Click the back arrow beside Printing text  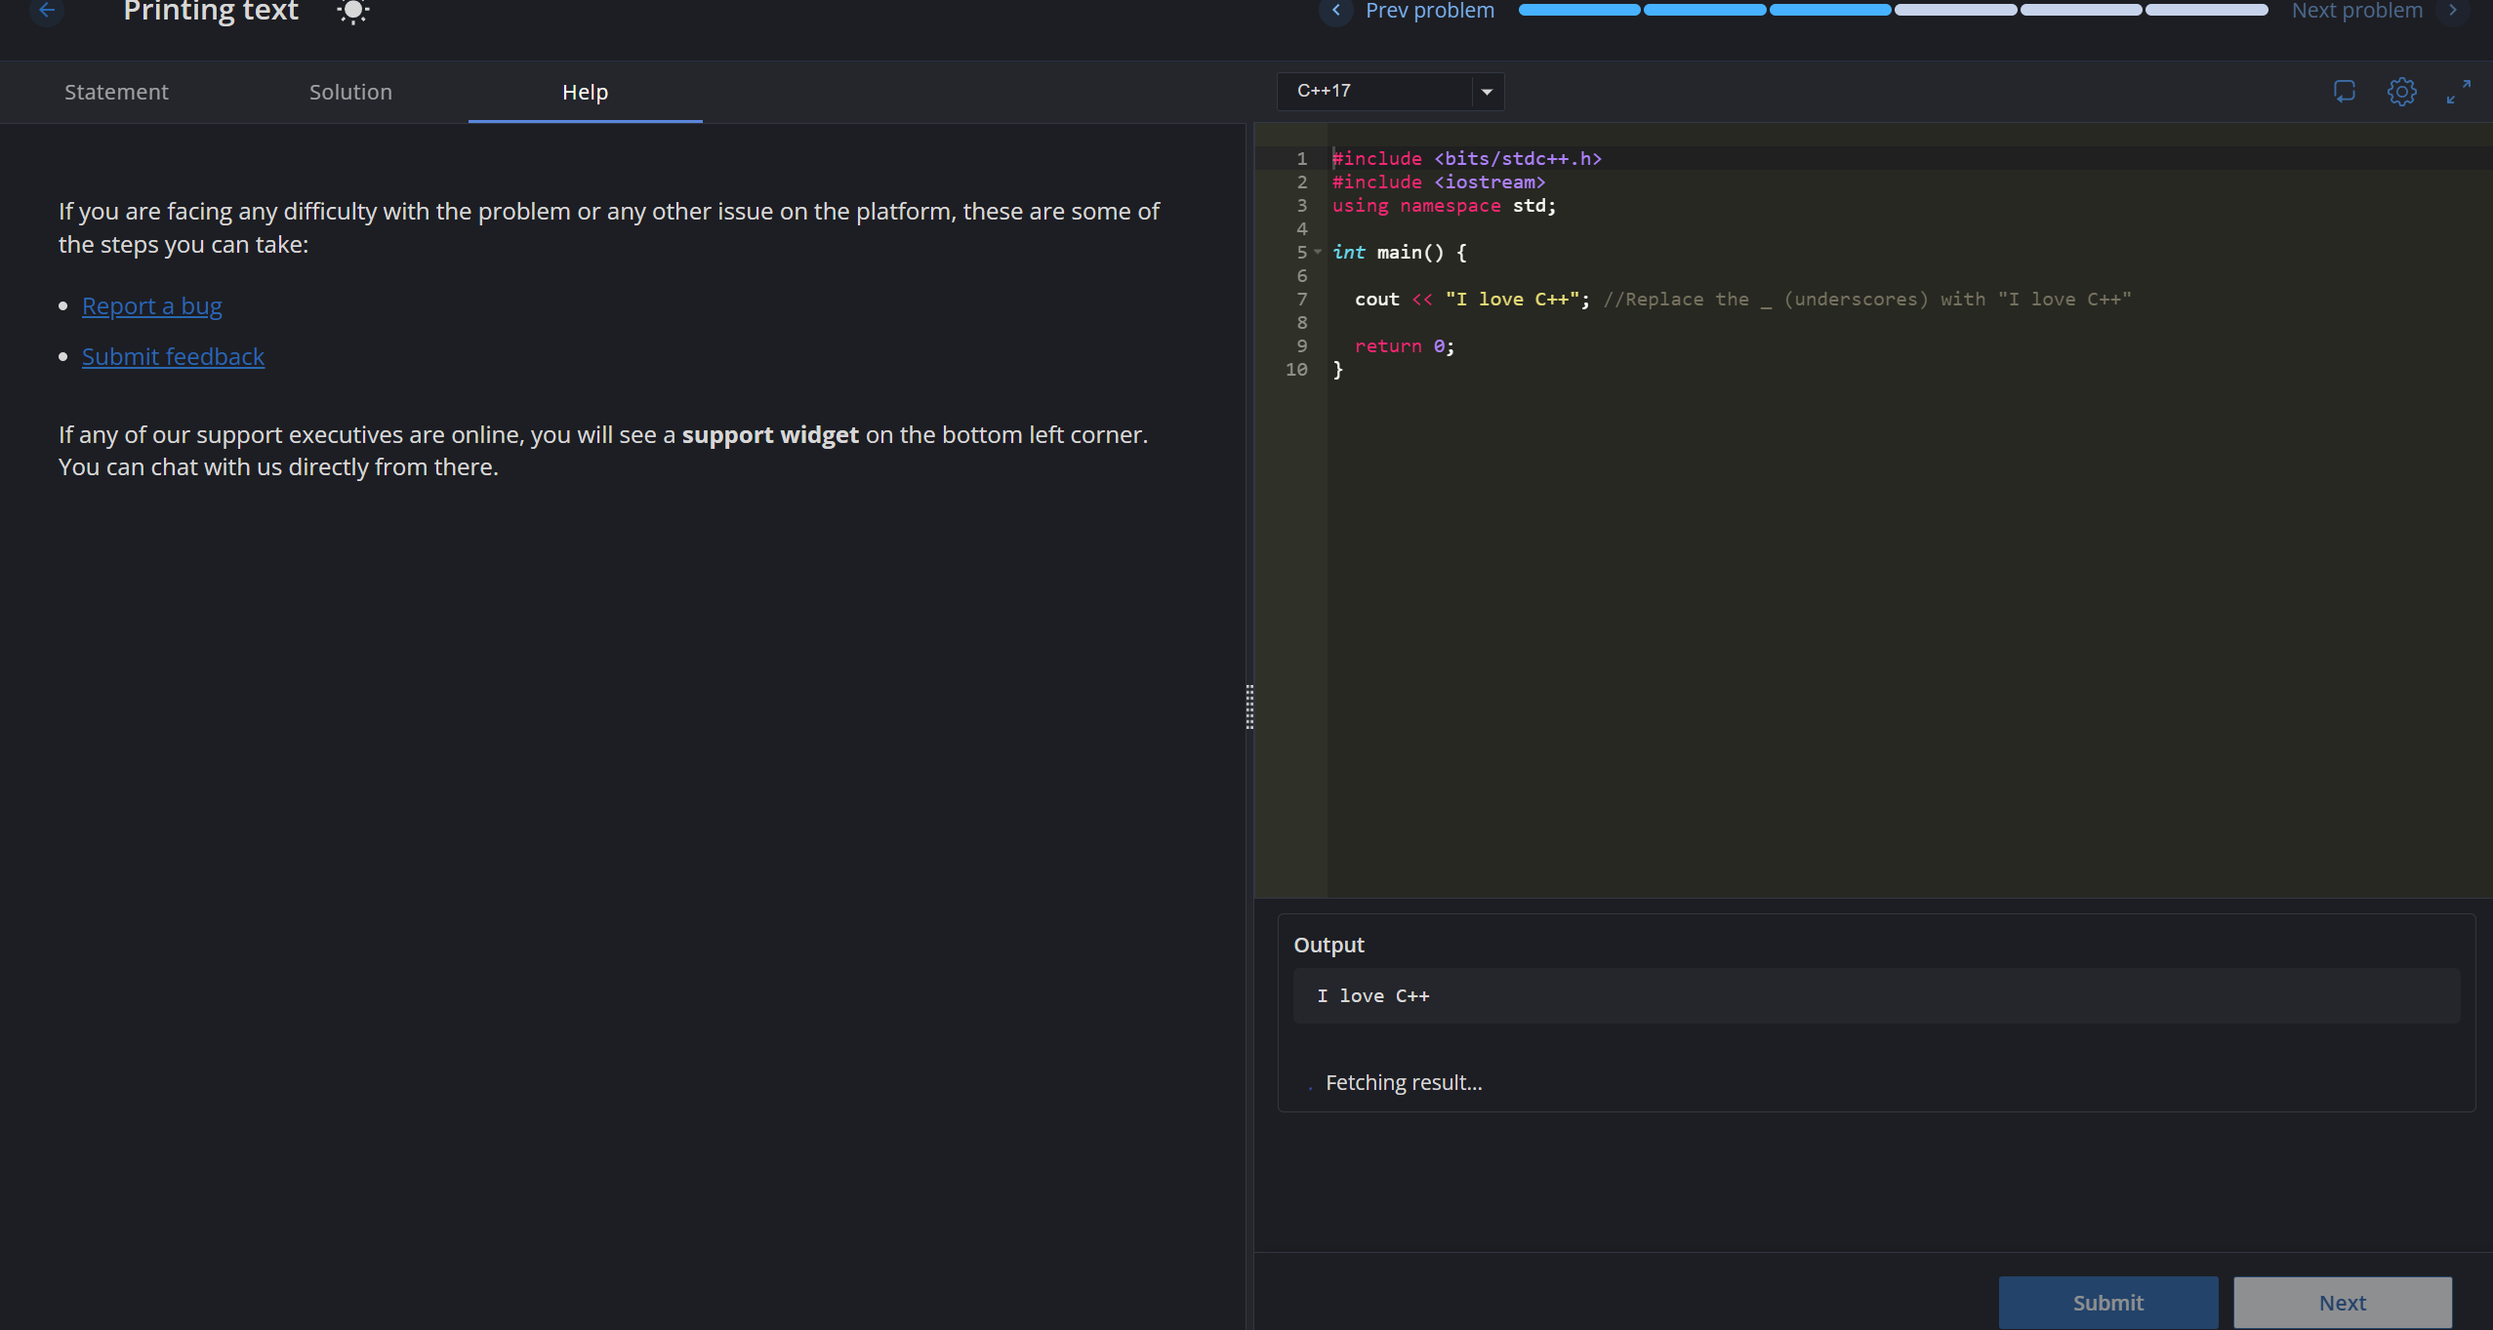pyautogui.click(x=46, y=10)
